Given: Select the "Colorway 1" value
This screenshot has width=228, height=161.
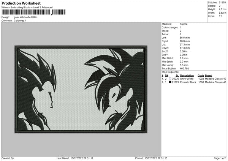Looking at the screenshot, I should click(20, 21).
